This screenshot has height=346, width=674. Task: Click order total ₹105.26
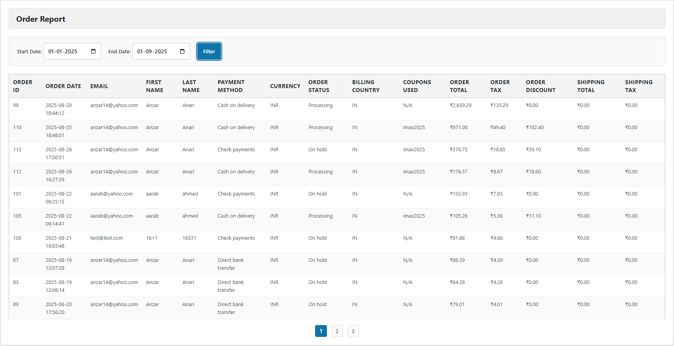(x=459, y=216)
